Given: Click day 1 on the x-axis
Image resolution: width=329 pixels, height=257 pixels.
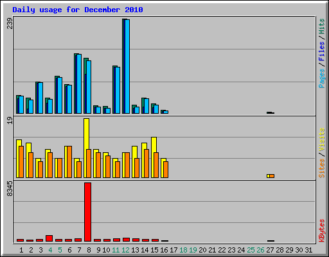Looking at the screenshot, I should (x=21, y=250).
